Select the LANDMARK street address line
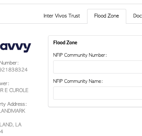This screenshot has width=142, height=136. click(x=13, y=111)
